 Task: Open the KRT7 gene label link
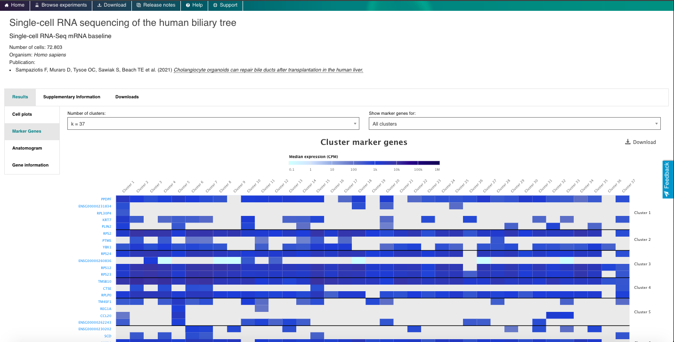[107, 220]
